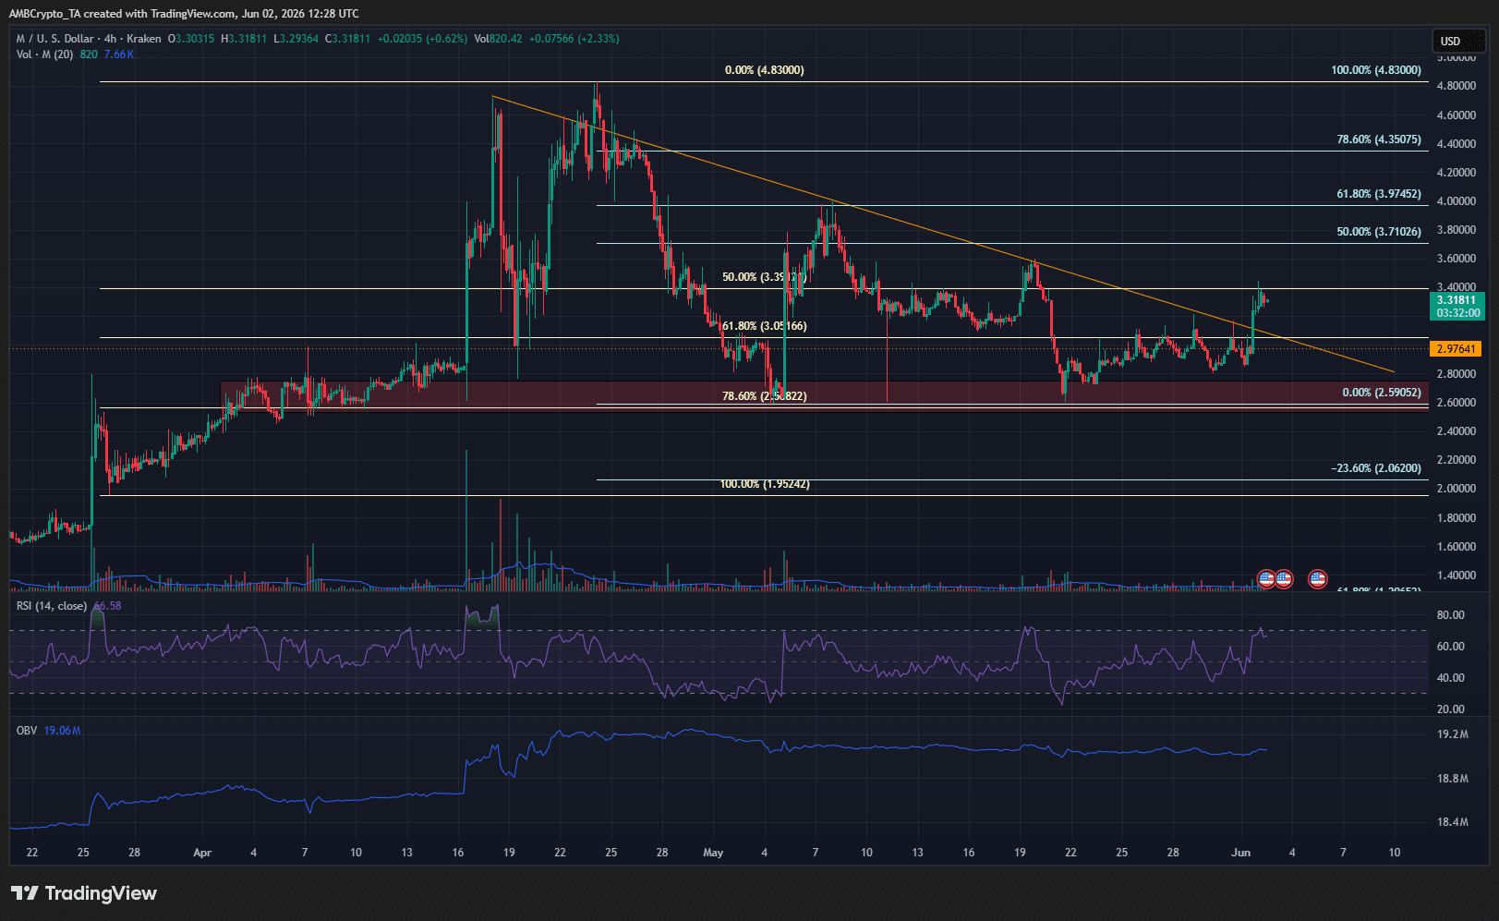Click the isolated US flag economic event marker
This screenshot has height=921, width=1499.
(1318, 579)
